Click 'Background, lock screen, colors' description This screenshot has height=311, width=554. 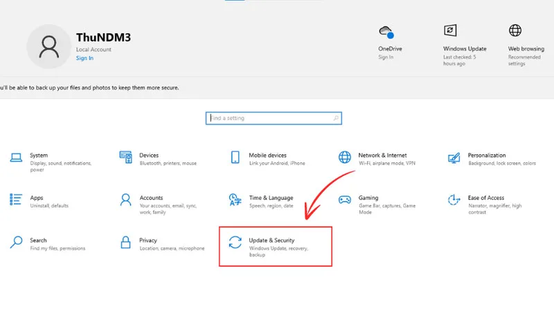(501, 163)
